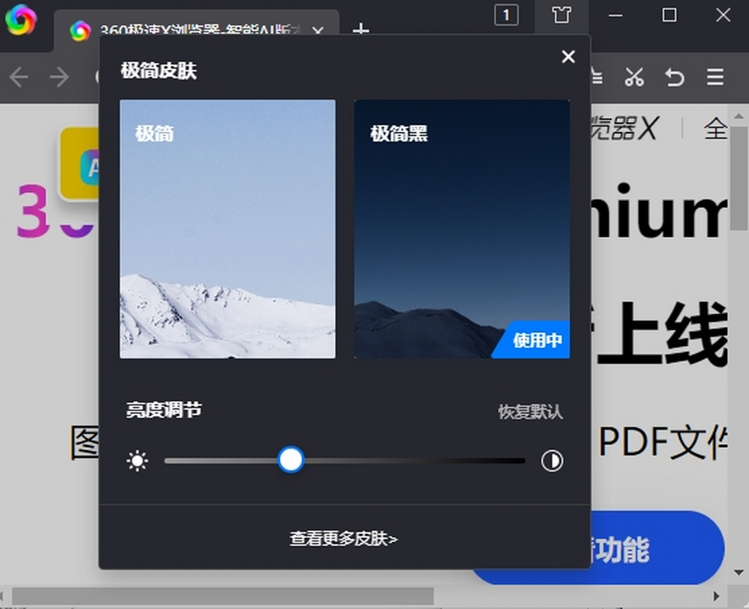
Task: Close the 极简皮肤 dialog with X
Action: pyautogui.click(x=568, y=57)
